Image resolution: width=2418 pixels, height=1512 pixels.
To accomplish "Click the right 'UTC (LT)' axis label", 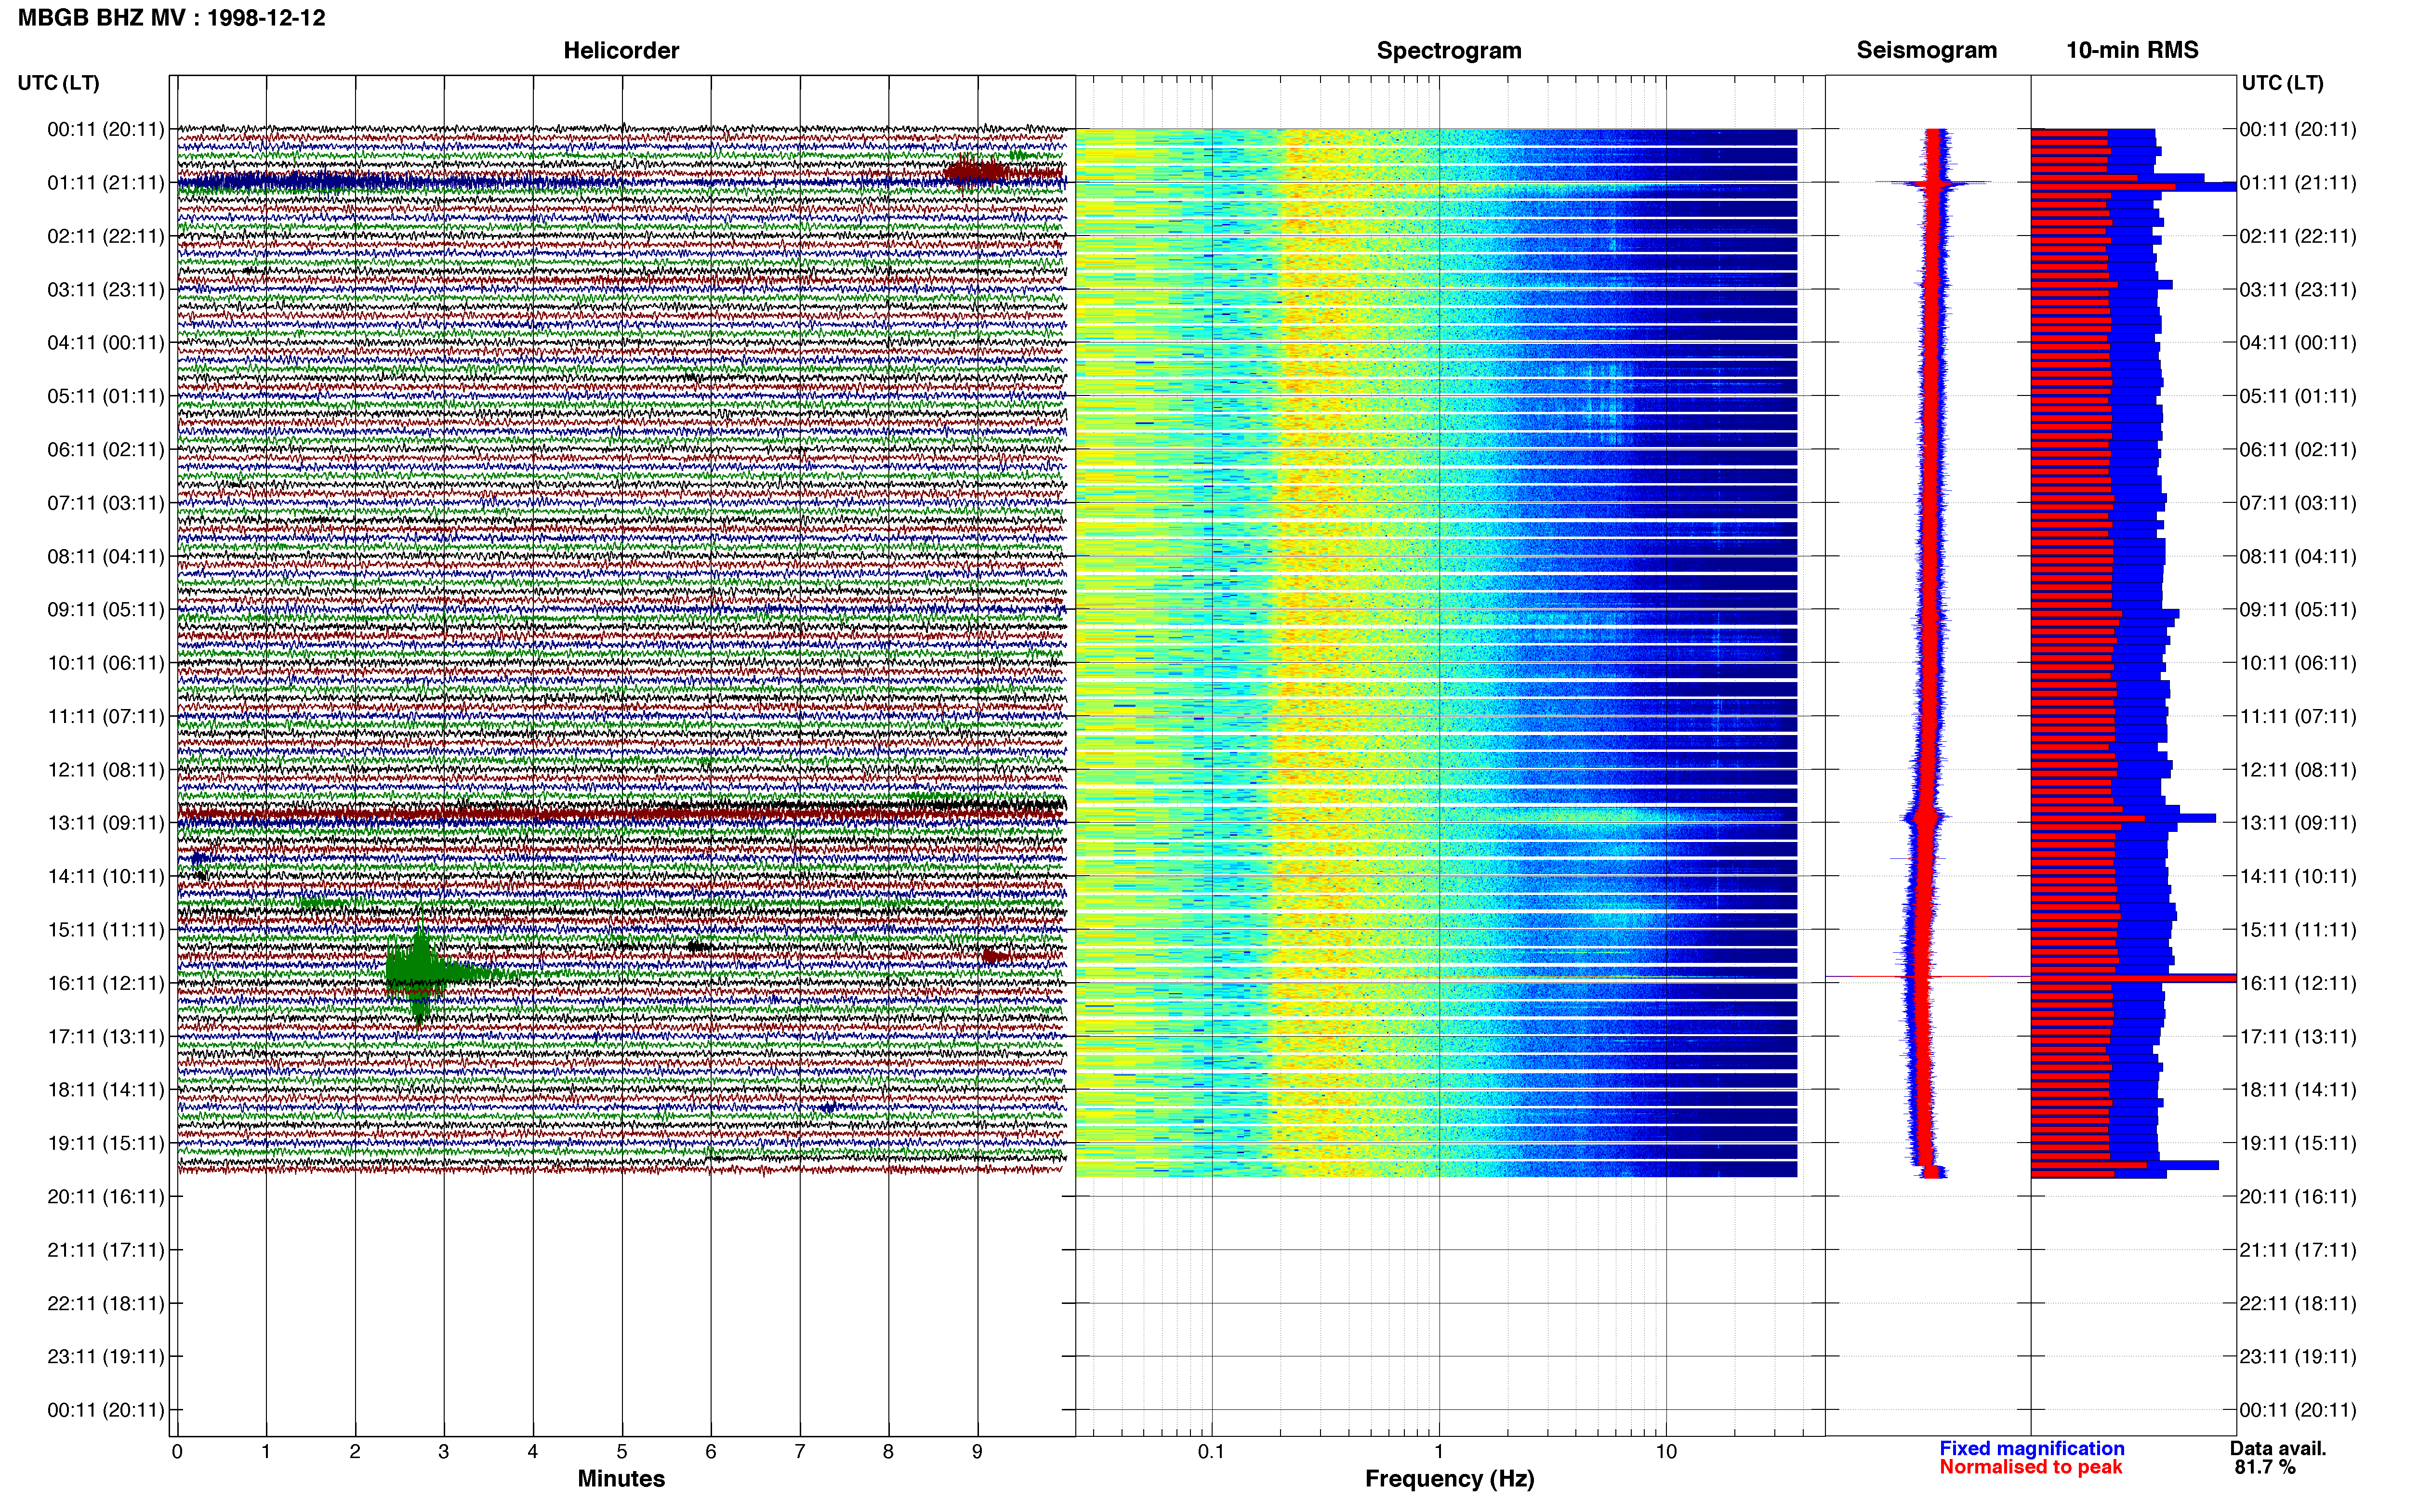I will point(2283,83).
